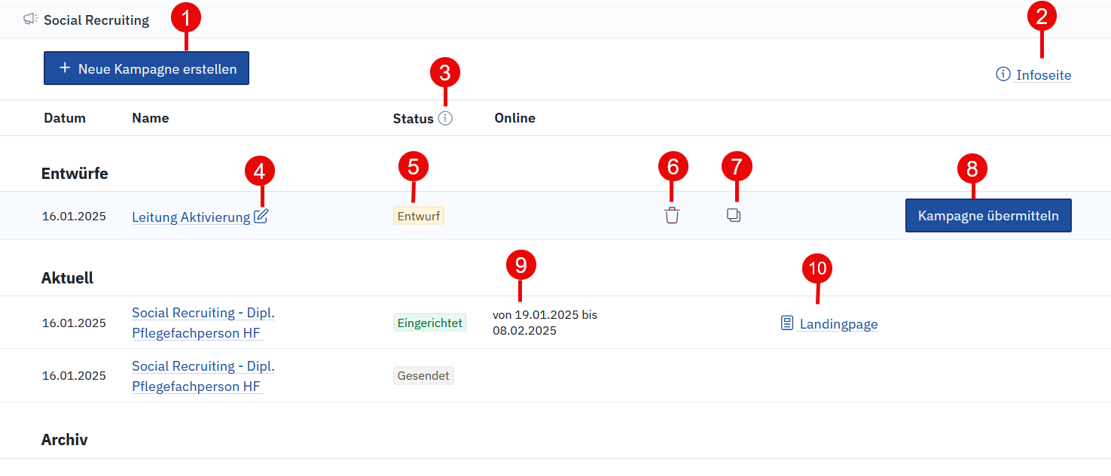Open the Landingpage link
This screenshot has width=1111, height=476.
click(838, 324)
